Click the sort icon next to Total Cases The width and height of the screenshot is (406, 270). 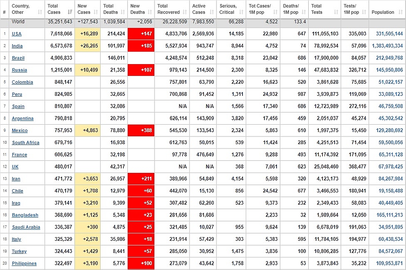[x=70, y=12]
